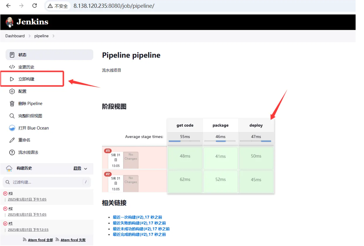364x246 pixels.
Task: Click the package average time progress bar
Action: 220,141
